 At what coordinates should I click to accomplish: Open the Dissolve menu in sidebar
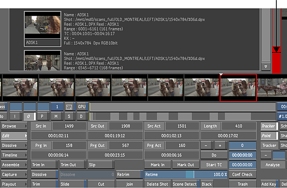tap(14, 145)
